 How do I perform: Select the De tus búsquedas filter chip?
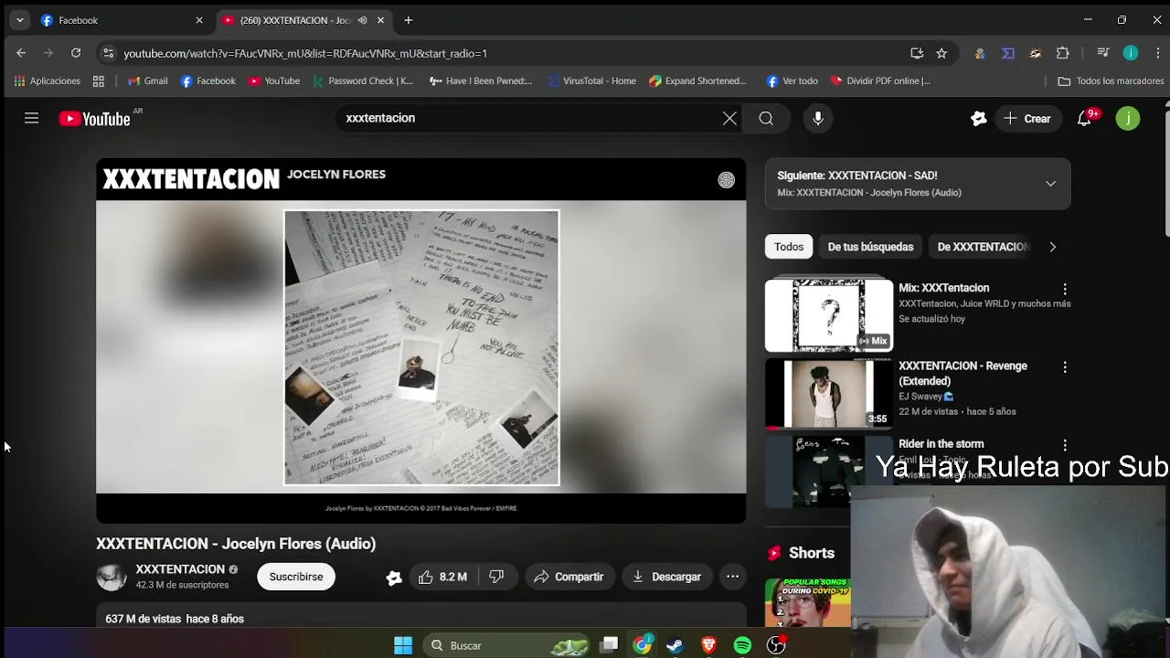(x=870, y=247)
